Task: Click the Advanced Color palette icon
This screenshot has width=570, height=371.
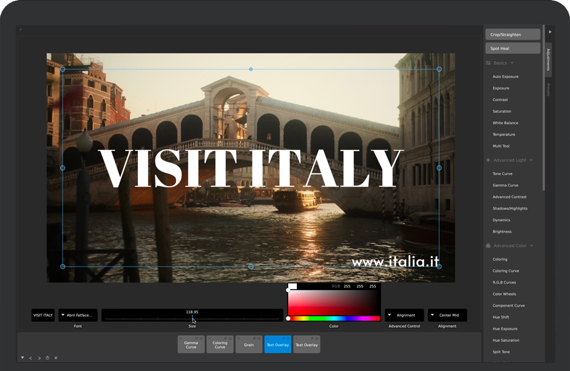Action: click(488, 246)
